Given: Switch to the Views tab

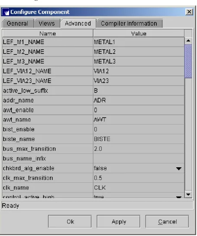Looking at the screenshot, I should point(47,24).
